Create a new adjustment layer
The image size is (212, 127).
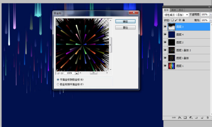pyautogui.click(x=191, y=118)
